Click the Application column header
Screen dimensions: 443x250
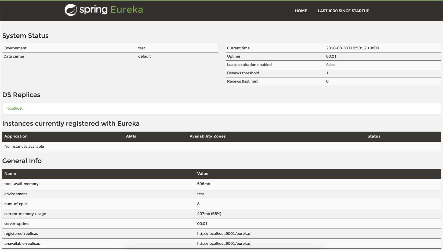click(16, 136)
